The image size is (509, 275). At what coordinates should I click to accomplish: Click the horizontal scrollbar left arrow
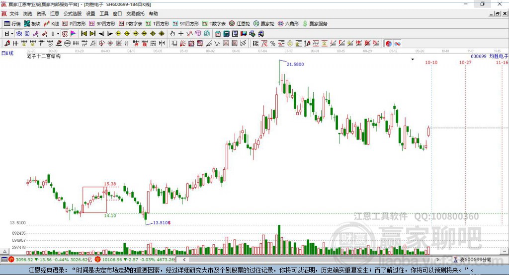(184, 260)
